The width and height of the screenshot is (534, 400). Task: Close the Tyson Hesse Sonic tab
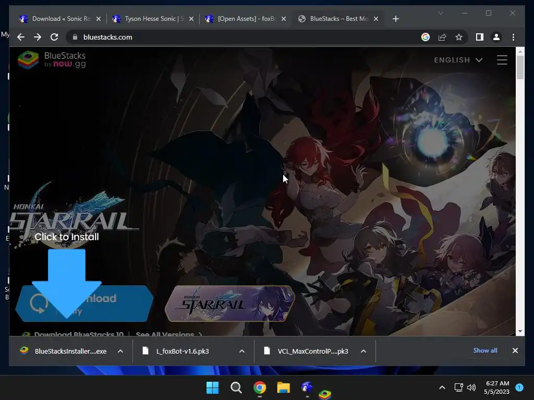coord(191,19)
